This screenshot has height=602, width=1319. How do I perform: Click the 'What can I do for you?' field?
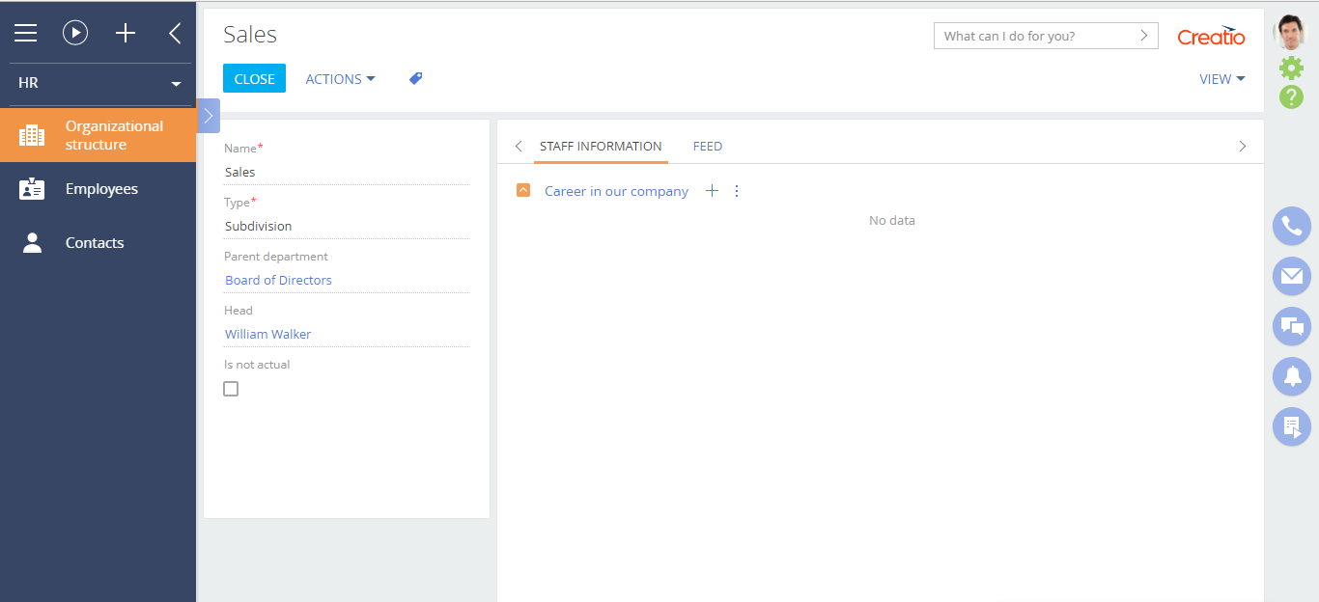tap(1033, 36)
